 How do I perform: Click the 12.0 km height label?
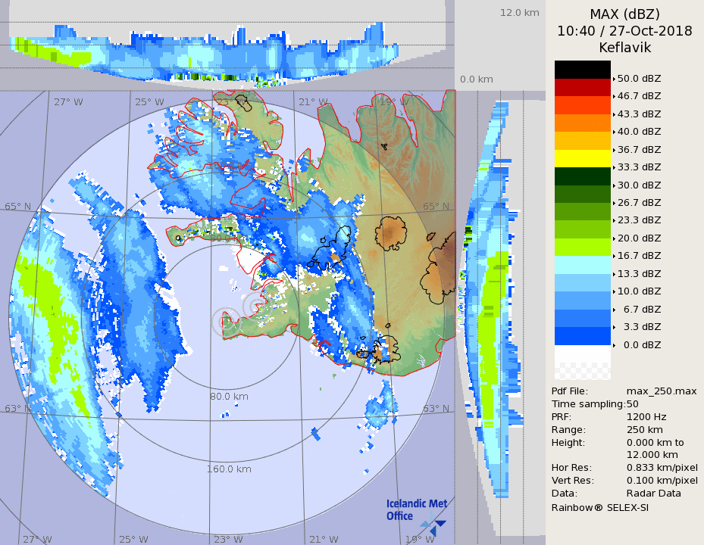[x=519, y=12]
